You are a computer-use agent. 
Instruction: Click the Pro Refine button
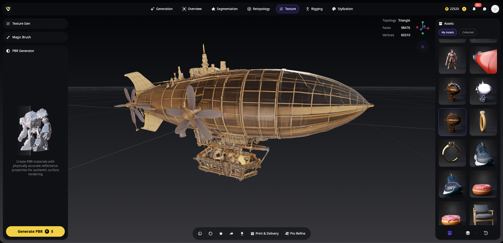295,234
